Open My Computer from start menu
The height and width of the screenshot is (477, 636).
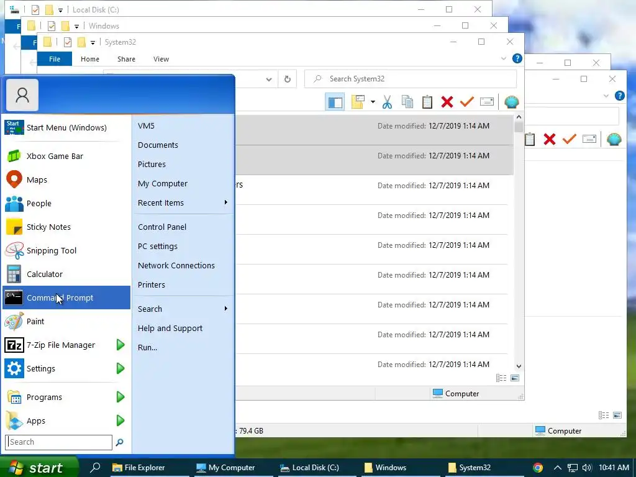183,184
